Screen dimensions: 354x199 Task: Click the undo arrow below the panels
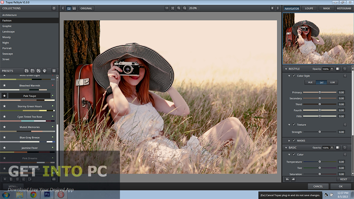point(287,179)
